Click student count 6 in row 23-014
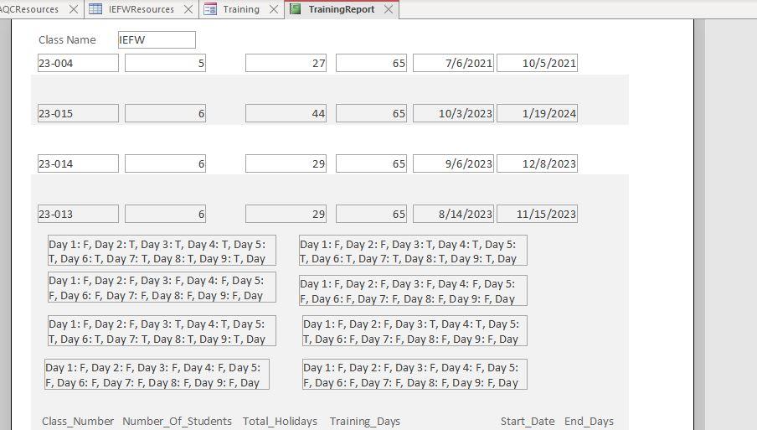 165,163
